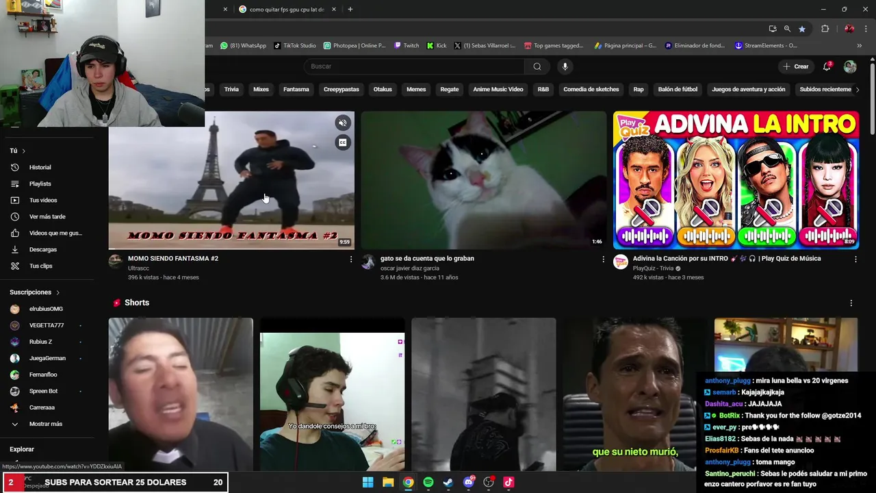Open a new browser tab with plus
The height and width of the screenshot is (493, 876).
[x=350, y=10]
